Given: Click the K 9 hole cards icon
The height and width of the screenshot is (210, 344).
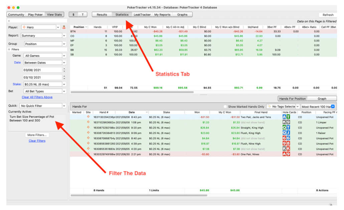Looking at the screenshot, I should click(x=286, y=122).
